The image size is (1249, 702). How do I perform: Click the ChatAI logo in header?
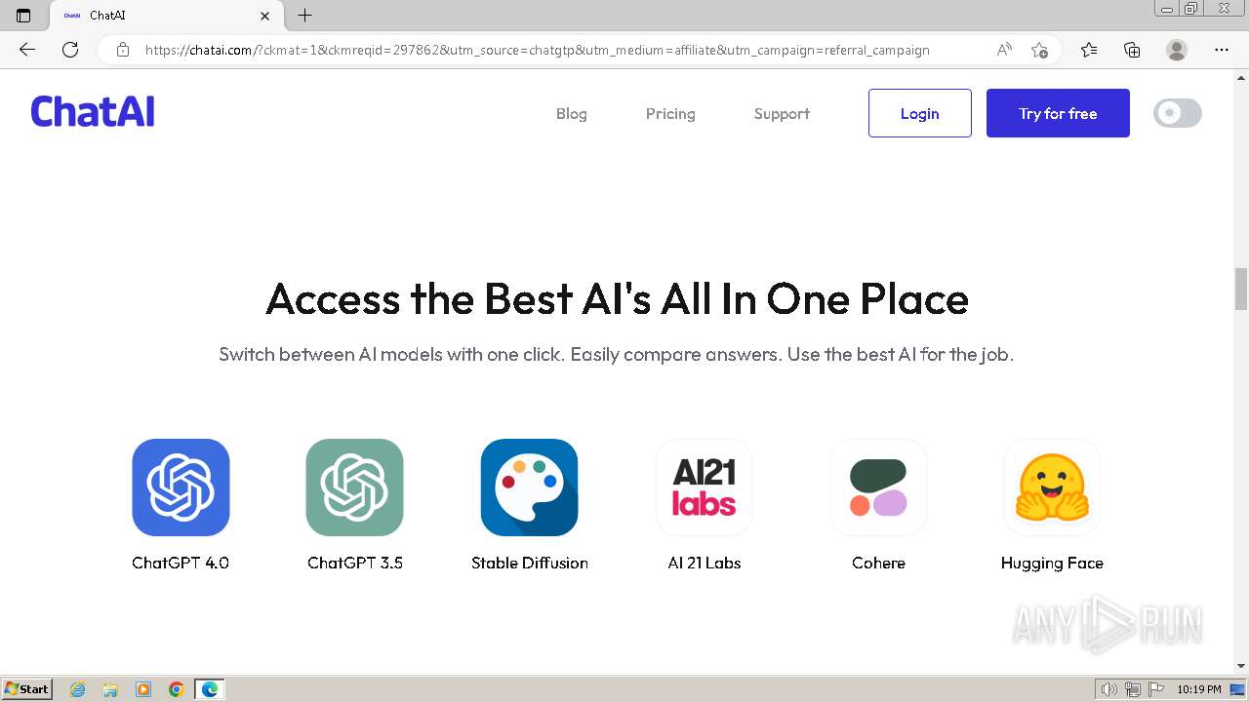point(93,112)
